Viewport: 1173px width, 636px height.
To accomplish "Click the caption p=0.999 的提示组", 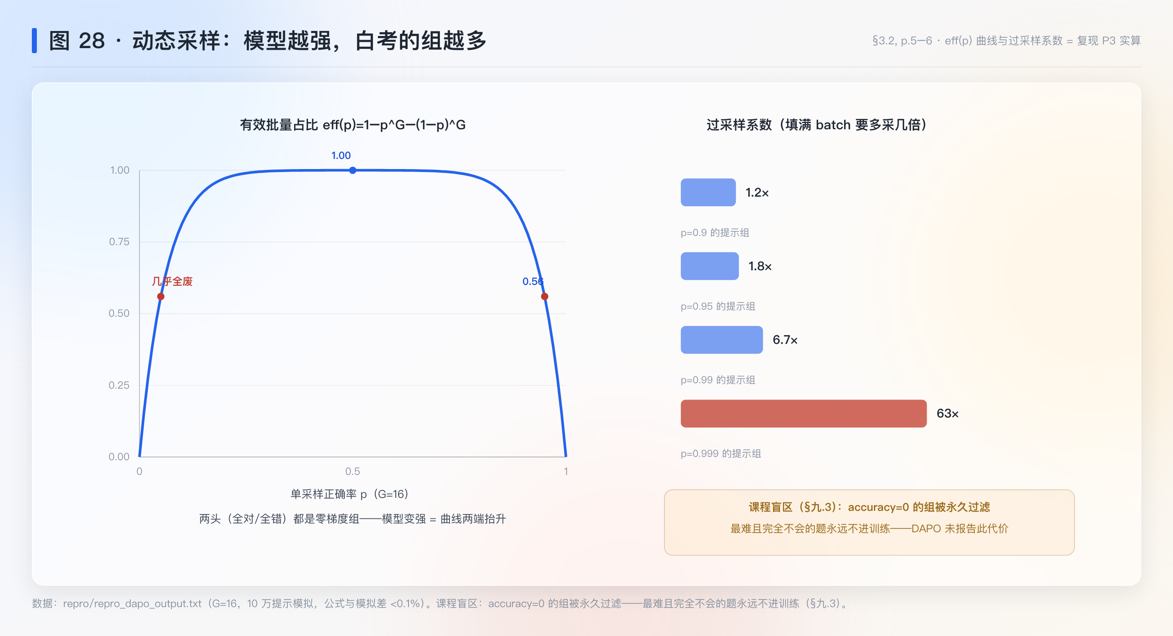I will click(x=721, y=454).
